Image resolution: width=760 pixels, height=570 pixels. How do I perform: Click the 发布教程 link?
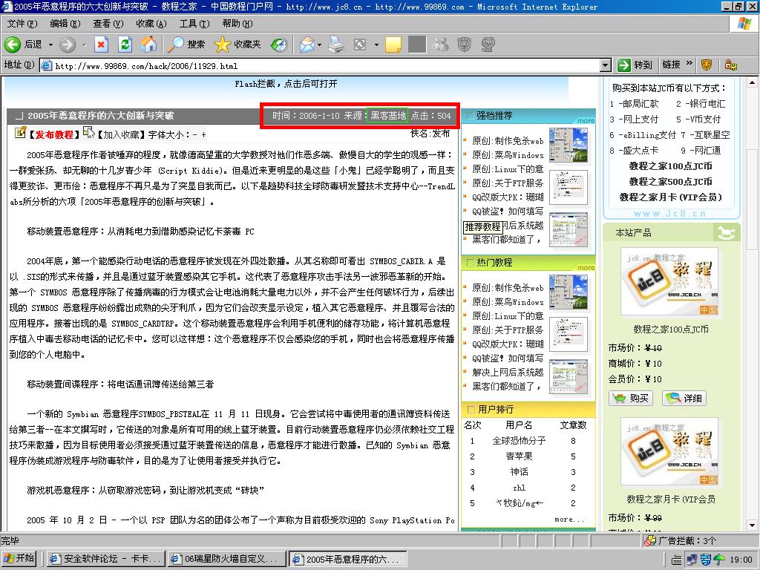point(53,134)
